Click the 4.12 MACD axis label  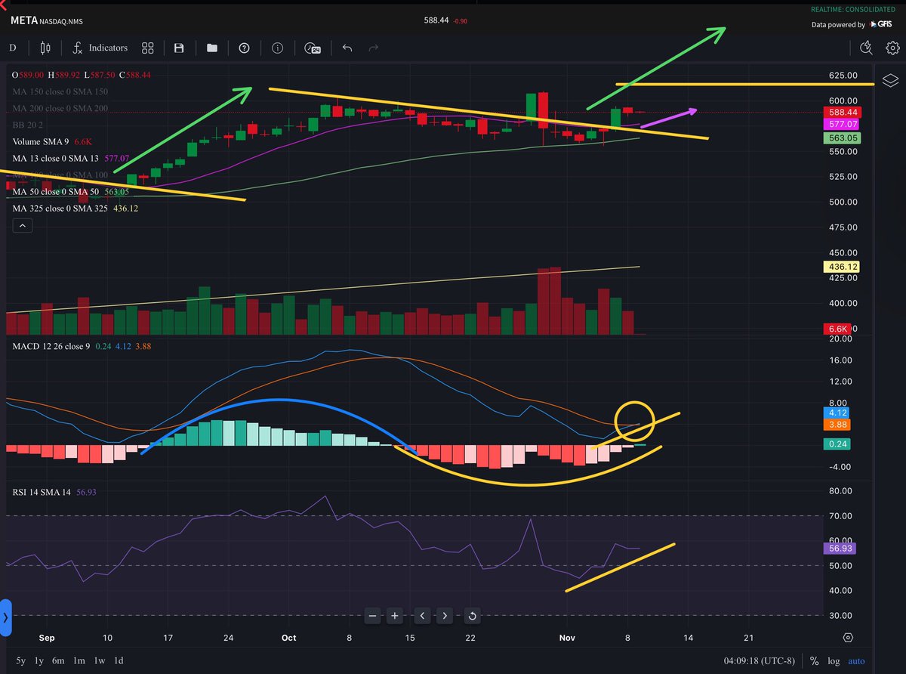pos(838,413)
